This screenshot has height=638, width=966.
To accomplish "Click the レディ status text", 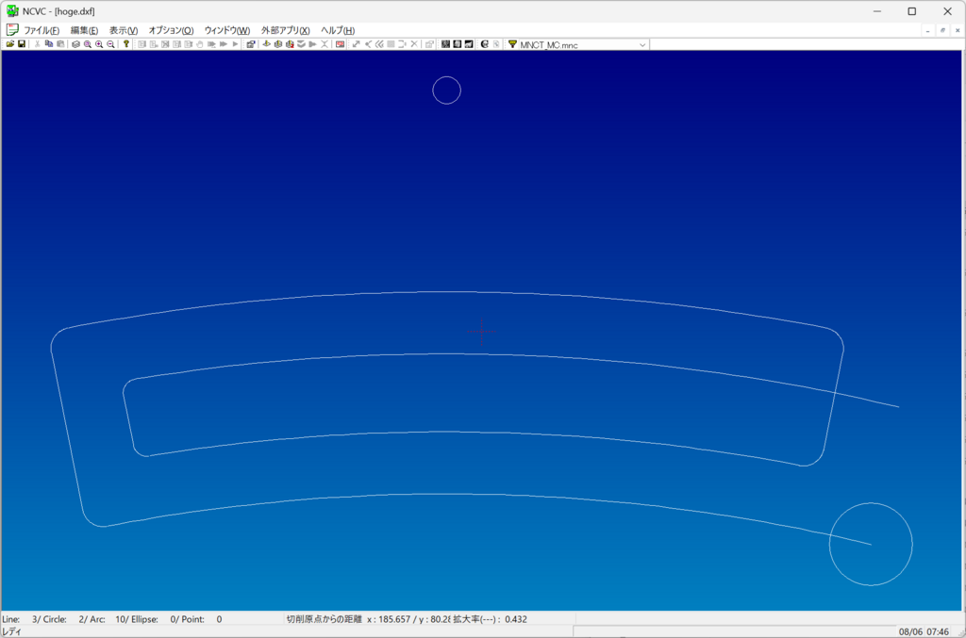I will tap(11, 631).
